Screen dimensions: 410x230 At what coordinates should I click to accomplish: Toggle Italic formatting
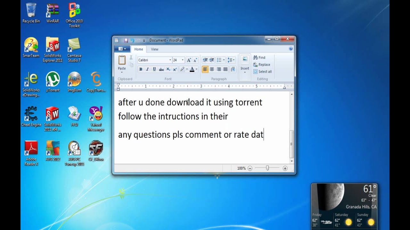[147, 69]
